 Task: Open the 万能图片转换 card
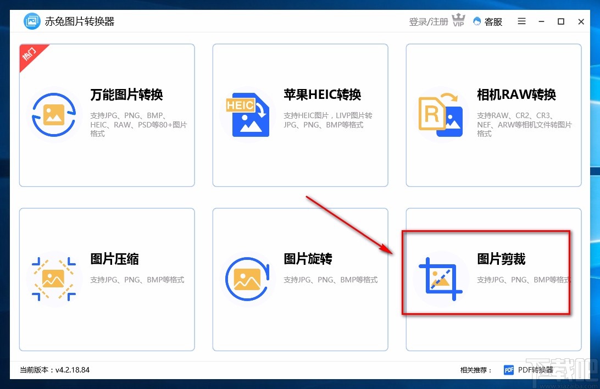107,114
